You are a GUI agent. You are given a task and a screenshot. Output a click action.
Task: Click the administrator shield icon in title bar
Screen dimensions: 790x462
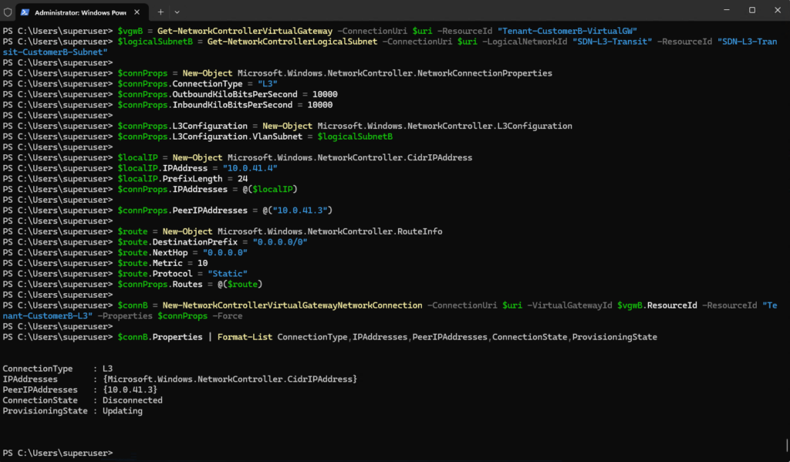click(x=8, y=12)
